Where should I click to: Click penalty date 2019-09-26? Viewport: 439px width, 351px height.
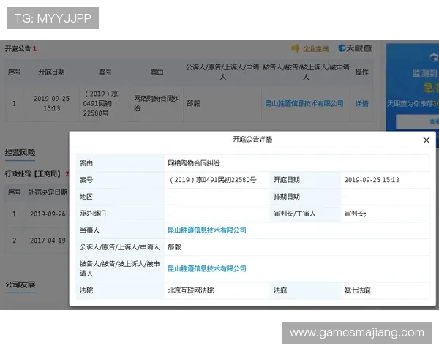(48, 214)
